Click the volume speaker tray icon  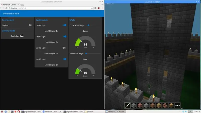[x=186, y=111]
